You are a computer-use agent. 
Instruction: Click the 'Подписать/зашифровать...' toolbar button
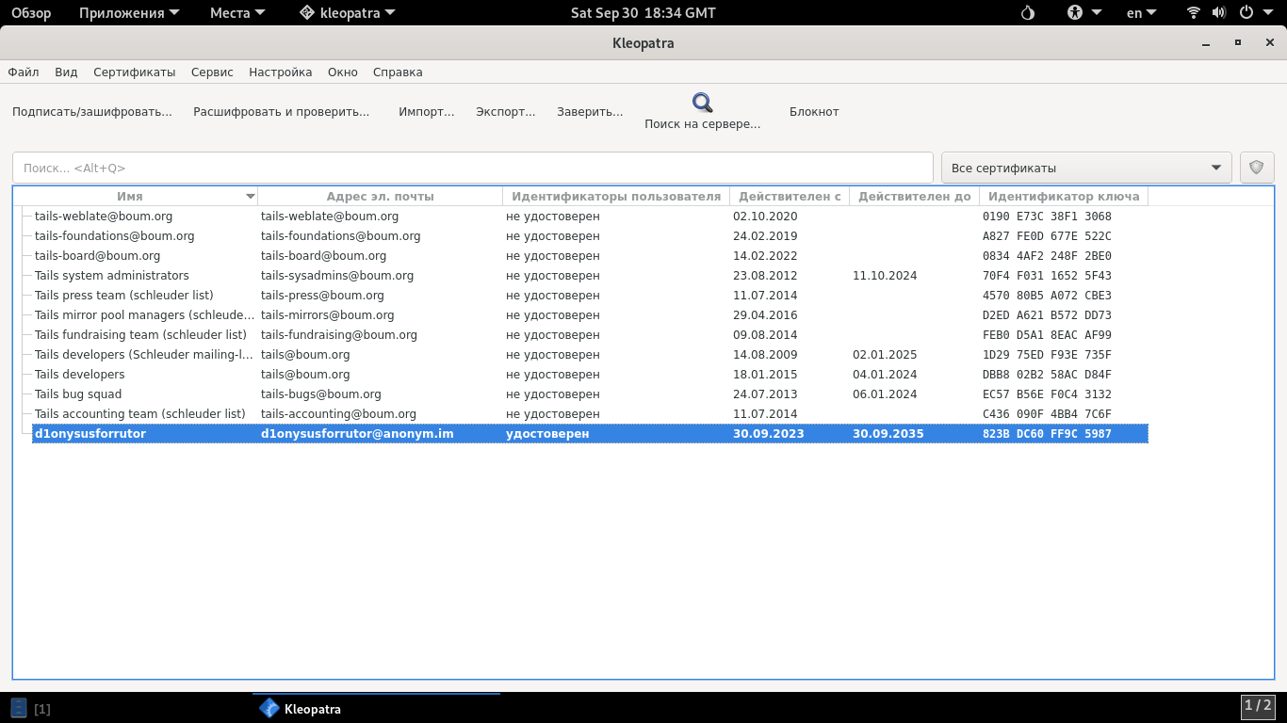tap(92, 111)
